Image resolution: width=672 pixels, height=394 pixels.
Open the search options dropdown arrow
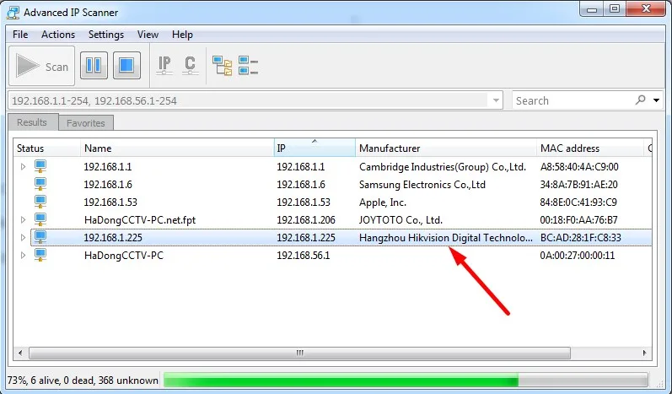coord(656,100)
